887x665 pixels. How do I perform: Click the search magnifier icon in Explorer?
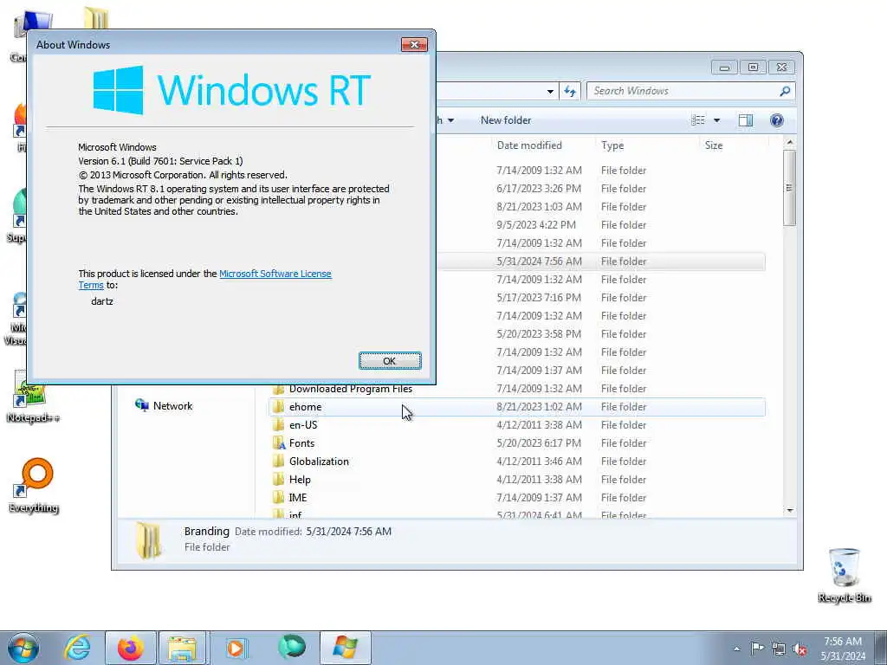tap(785, 91)
